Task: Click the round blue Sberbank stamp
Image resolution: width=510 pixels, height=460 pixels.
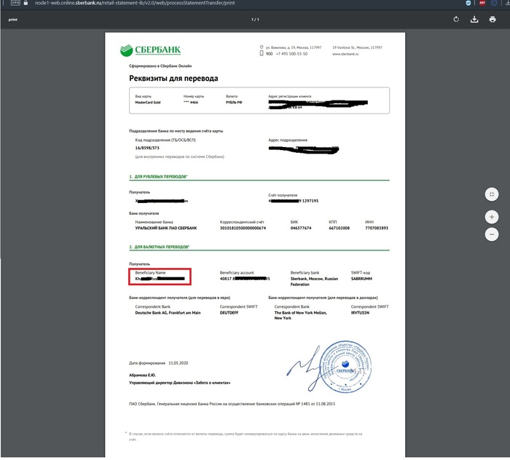Action: point(345,366)
